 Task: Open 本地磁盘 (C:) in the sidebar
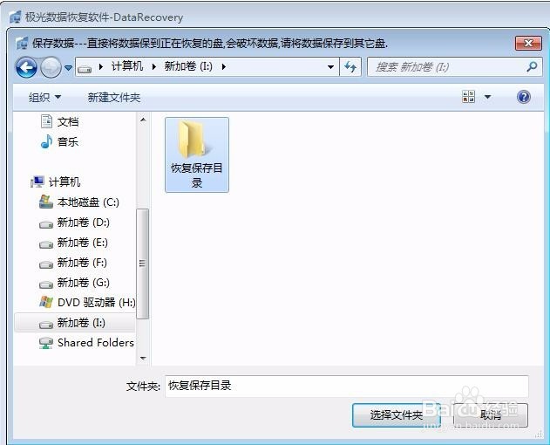[x=88, y=202]
